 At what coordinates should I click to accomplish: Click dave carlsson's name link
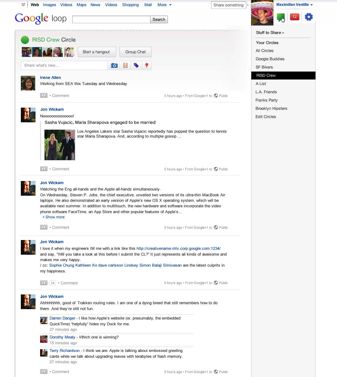pyautogui.click(x=111, y=265)
